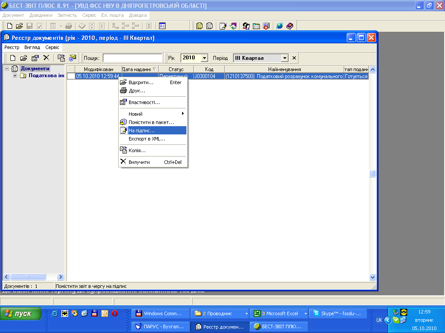Click the language indicator UK in tray

(379, 320)
